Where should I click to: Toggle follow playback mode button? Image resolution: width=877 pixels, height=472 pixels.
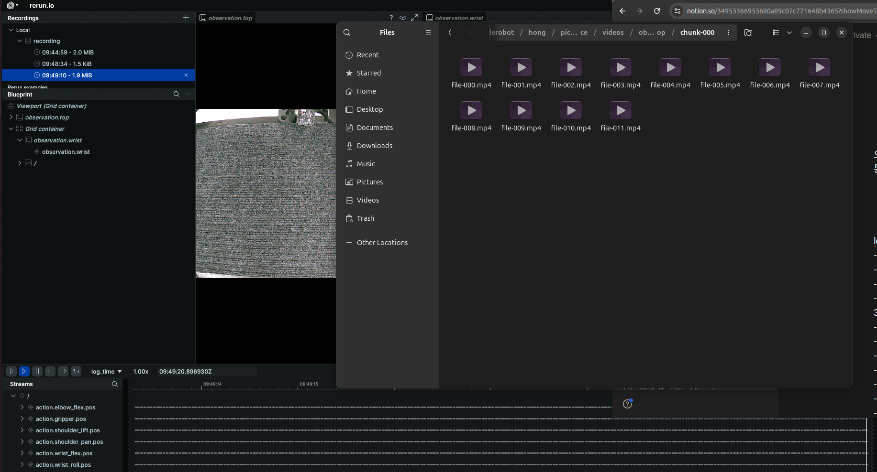24,371
